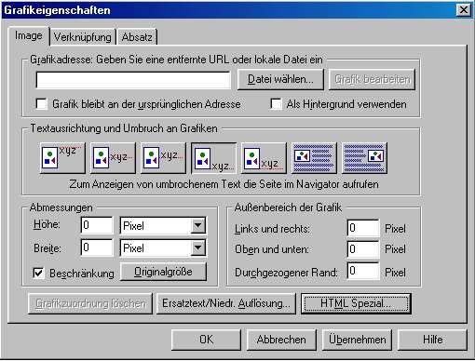The width and height of the screenshot is (475, 361).
Task: Focus the Grafikadresse URL input field
Action: click(133, 80)
